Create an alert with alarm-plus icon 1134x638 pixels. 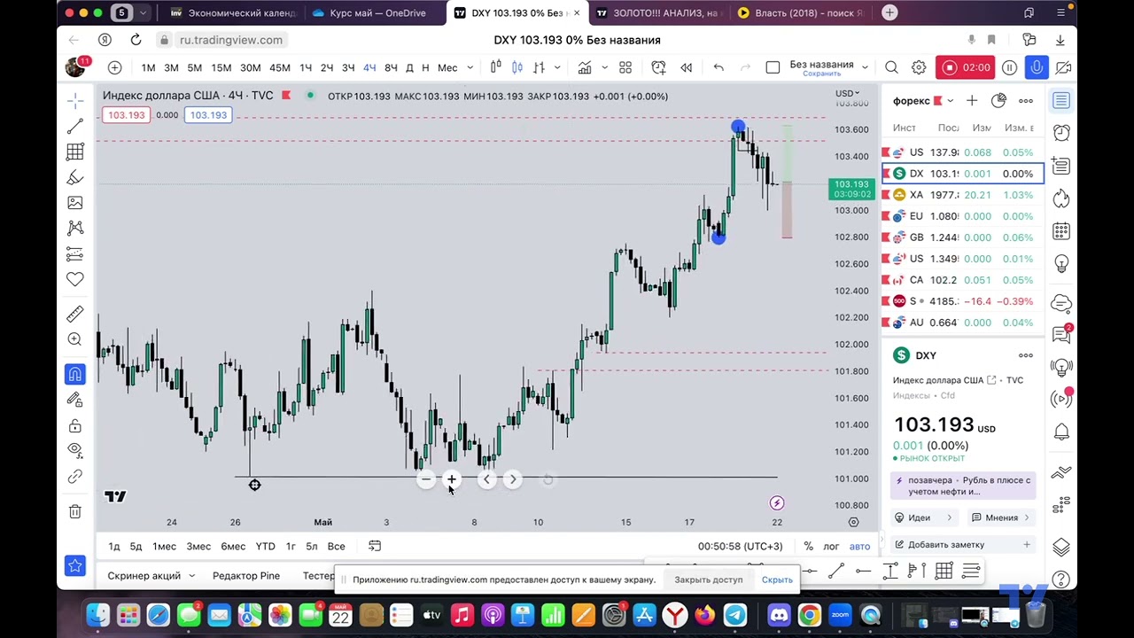point(658,67)
